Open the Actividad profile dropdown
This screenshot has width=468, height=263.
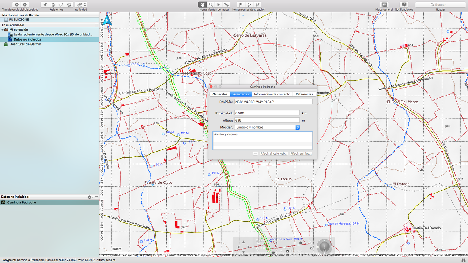81,4
